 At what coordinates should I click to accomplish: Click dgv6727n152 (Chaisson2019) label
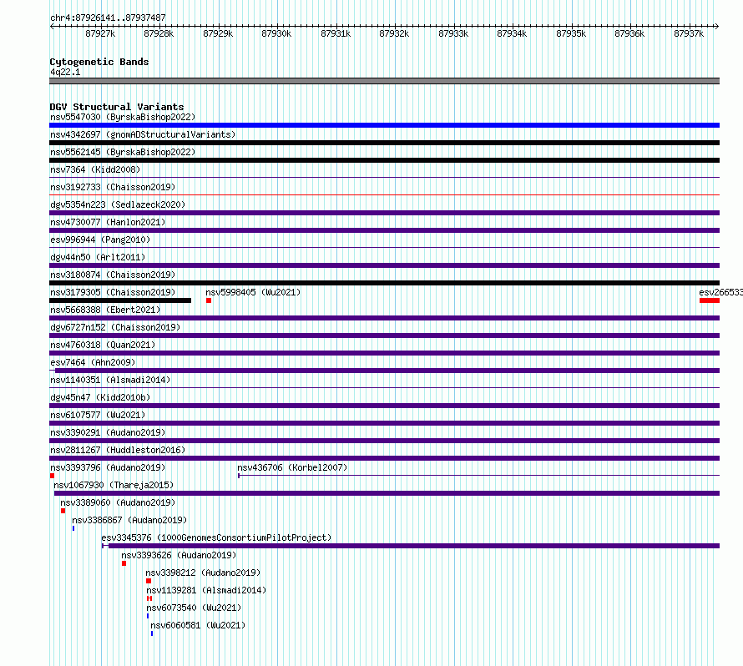pyautogui.click(x=115, y=327)
